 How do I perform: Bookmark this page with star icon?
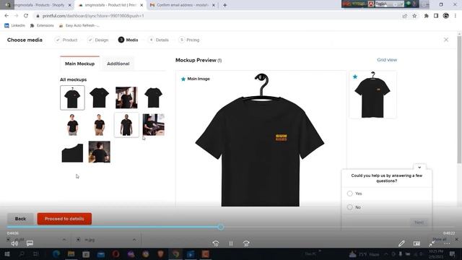(414, 16)
